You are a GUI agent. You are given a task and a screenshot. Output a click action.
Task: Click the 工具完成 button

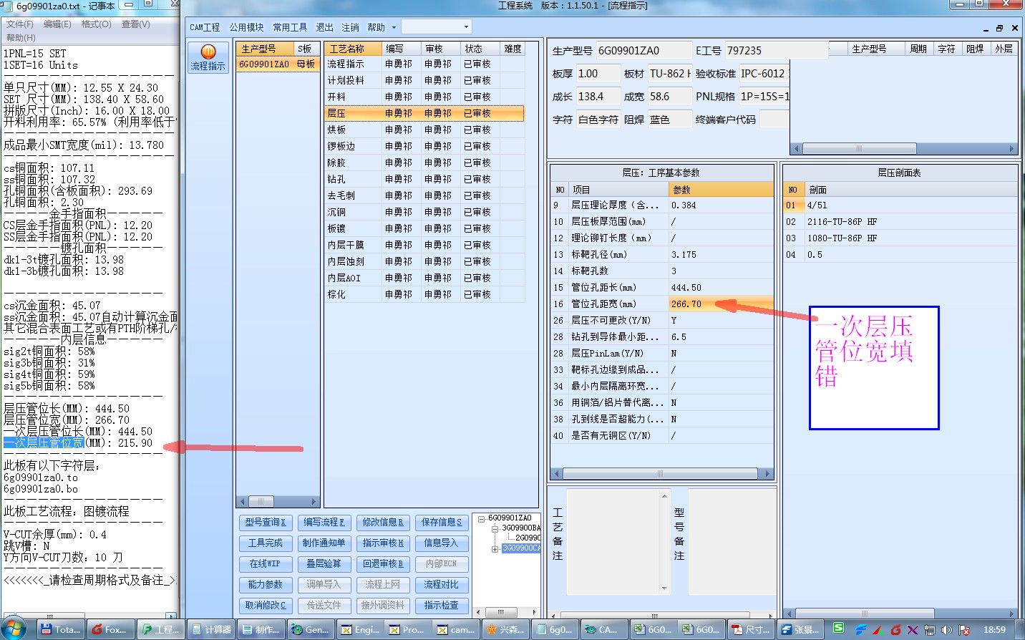pos(266,543)
